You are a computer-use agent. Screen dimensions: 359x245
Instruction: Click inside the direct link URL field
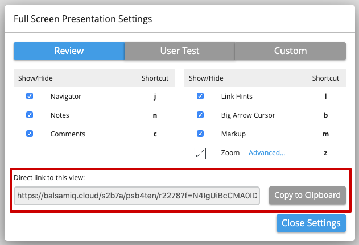[x=137, y=195]
